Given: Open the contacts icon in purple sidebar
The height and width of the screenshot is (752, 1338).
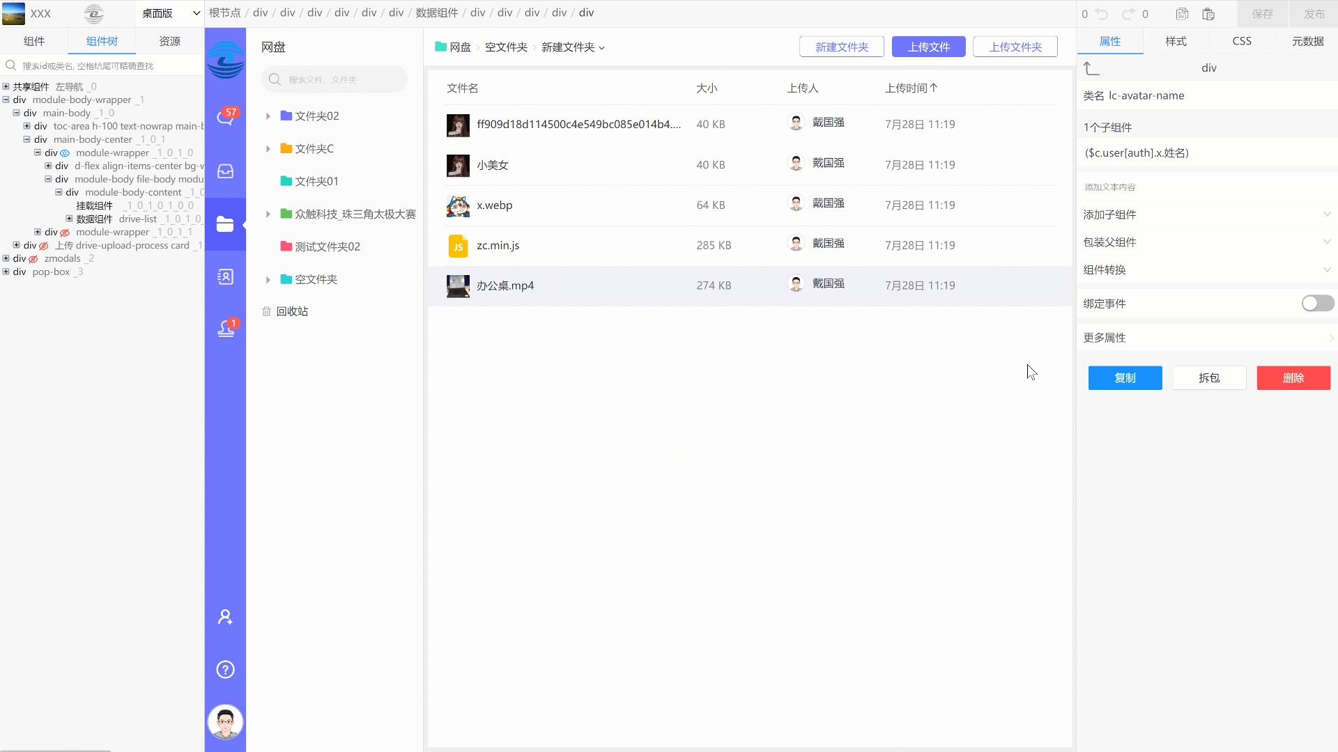Looking at the screenshot, I should pyautogui.click(x=225, y=277).
